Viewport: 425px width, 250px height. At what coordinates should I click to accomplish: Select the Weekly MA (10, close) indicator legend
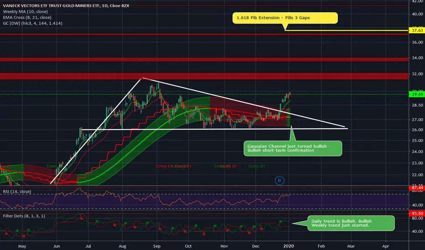click(25, 12)
